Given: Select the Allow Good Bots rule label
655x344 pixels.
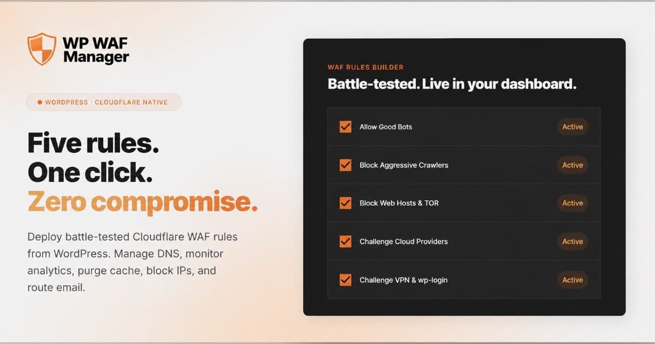Looking at the screenshot, I should 386,127.
